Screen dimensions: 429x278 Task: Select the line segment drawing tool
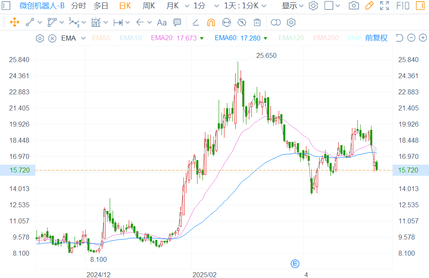pyautogui.click(x=30, y=22)
